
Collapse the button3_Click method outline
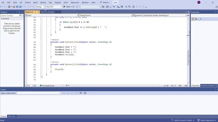pos(41,64)
